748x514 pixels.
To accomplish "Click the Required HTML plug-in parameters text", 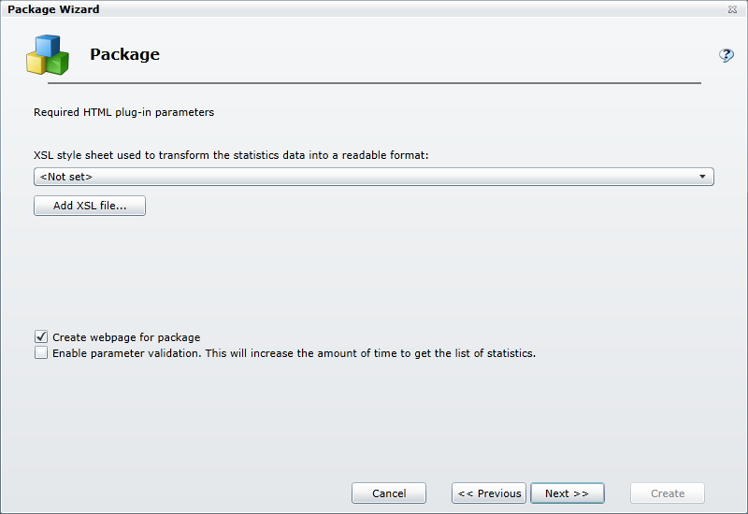I will (x=123, y=112).
